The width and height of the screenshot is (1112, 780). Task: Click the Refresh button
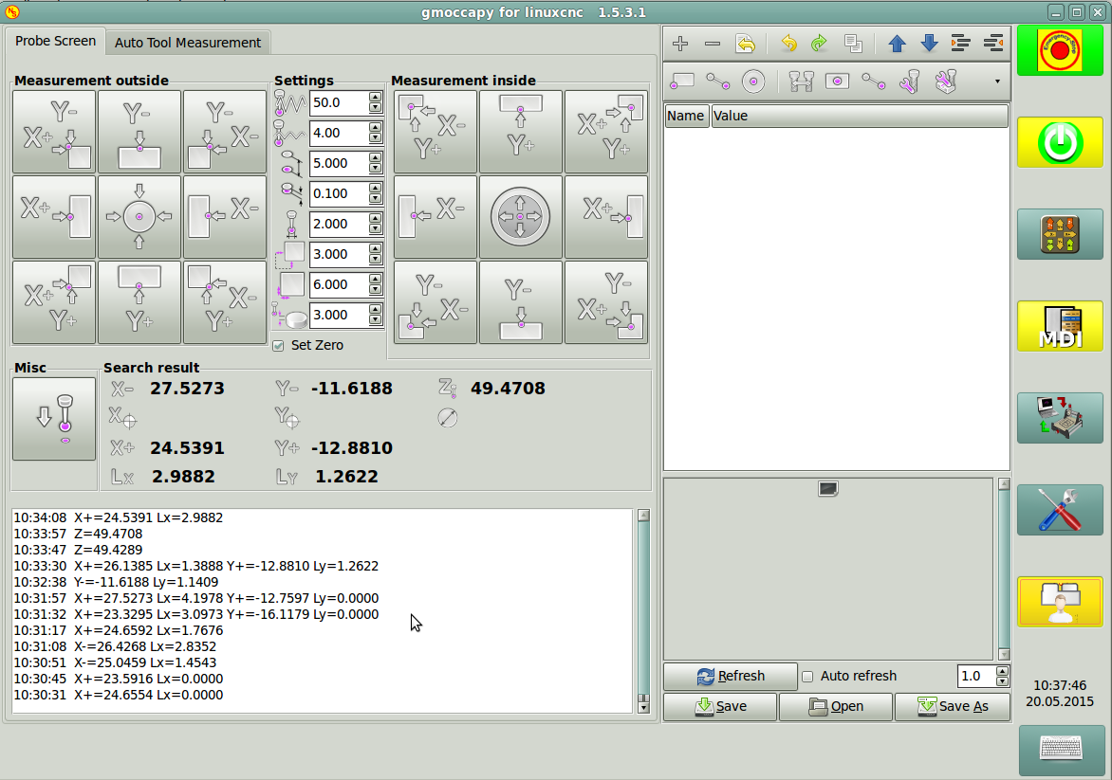click(x=730, y=676)
